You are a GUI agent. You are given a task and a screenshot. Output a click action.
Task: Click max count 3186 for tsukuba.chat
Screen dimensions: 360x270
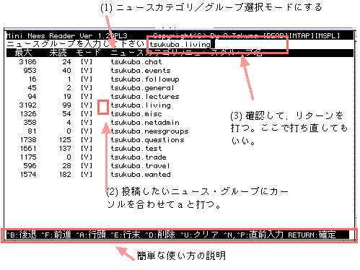[x=27, y=62]
